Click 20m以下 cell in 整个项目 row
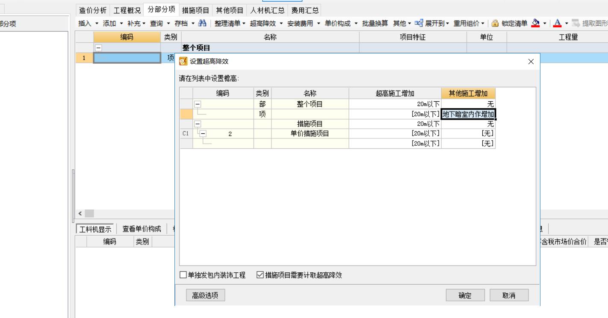The height and width of the screenshot is (318, 608). pos(395,104)
